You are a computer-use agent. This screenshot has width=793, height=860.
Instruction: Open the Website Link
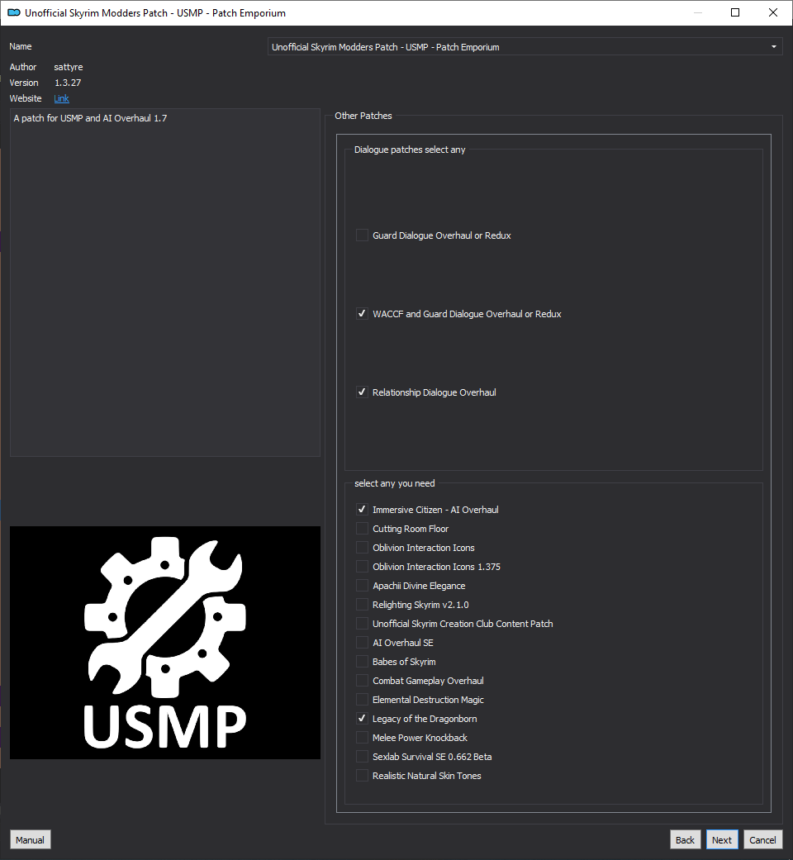click(x=61, y=99)
